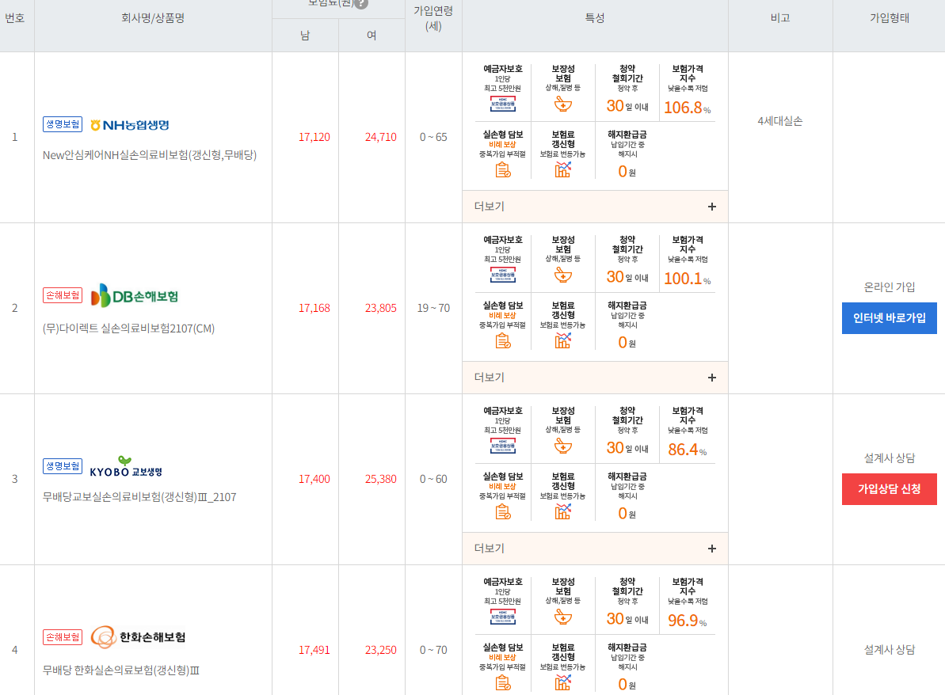The image size is (945, 695).
Task: Click medical kit 보장성보험 icon in KYOBO row
Action: coord(563,446)
